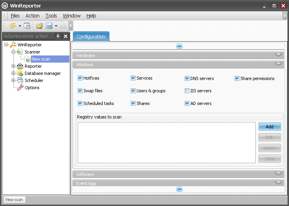
Task: Click the New scan status bar label
Action: point(14,200)
